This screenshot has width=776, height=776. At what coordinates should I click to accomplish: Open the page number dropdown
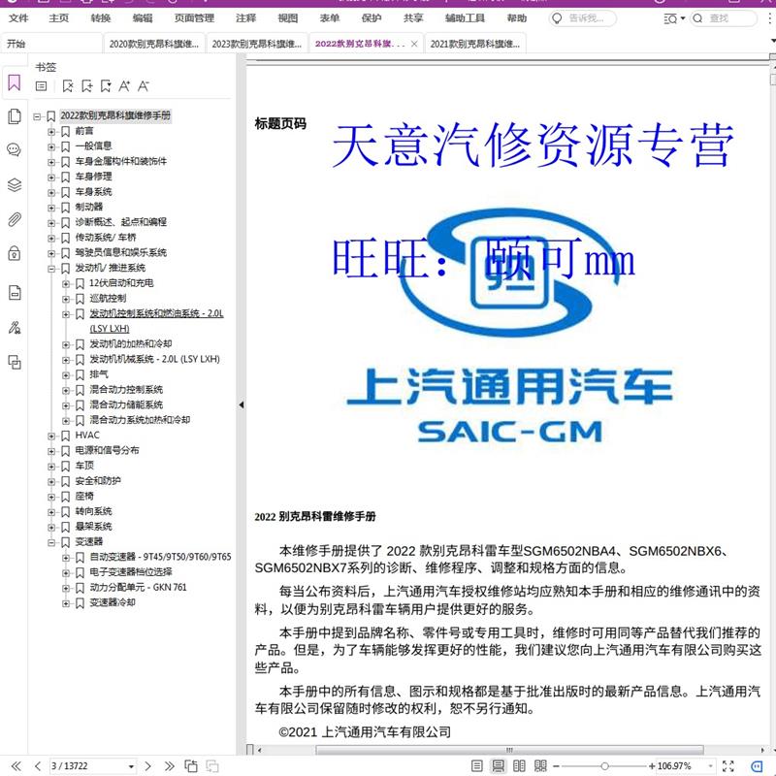pos(131,766)
